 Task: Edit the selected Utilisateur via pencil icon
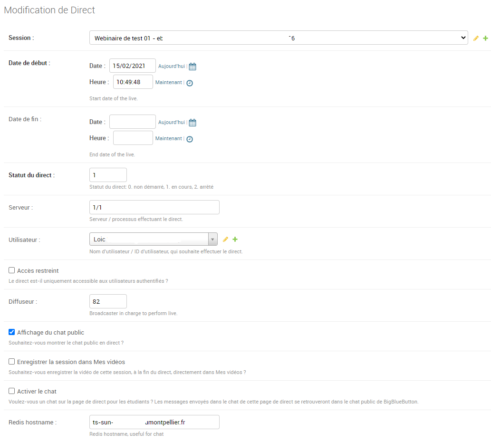(225, 239)
